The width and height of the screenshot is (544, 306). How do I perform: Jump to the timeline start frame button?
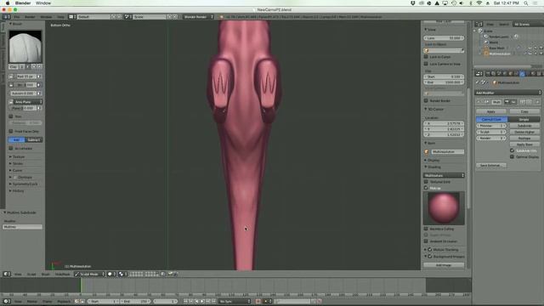click(x=185, y=302)
